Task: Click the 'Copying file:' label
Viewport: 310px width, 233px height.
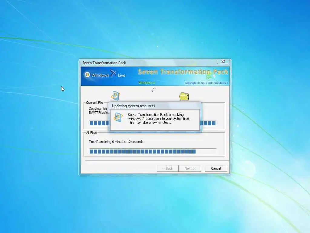Action: click(98, 109)
